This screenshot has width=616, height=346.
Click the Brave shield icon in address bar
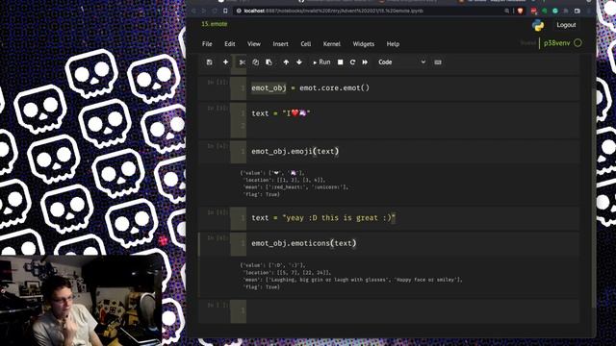tap(520, 11)
